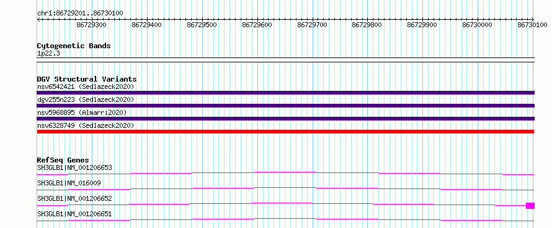Open transcript label SH3GLB1|NM_001206652
Screen dimensions: 552x228
pyautogui.click(x=74, y=198)
